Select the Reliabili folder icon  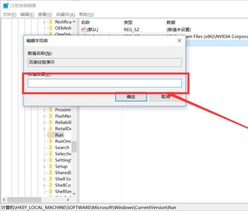51,122
